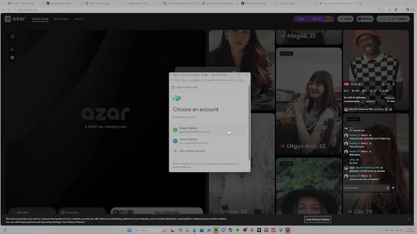
Task: Open taskbar Settings gear app
Action: (x=252, y=230)
